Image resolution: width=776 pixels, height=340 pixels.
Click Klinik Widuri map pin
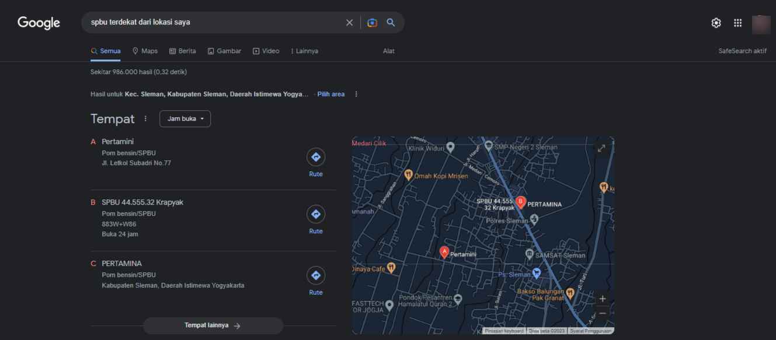450,146
